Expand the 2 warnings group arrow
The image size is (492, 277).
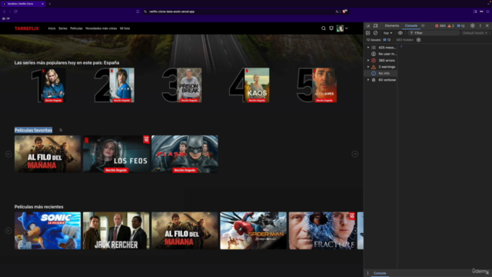pyautogui.click(x=368, y=67)
